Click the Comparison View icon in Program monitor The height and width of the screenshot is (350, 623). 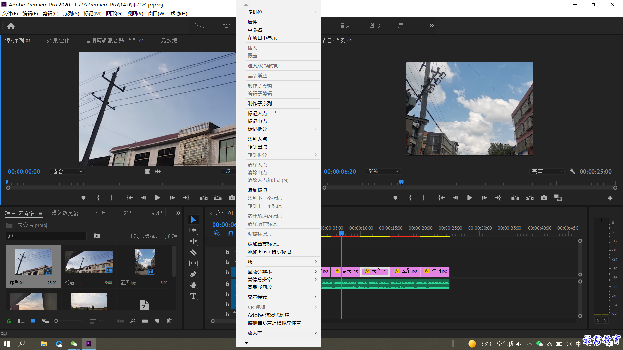(x=558, y=198)
